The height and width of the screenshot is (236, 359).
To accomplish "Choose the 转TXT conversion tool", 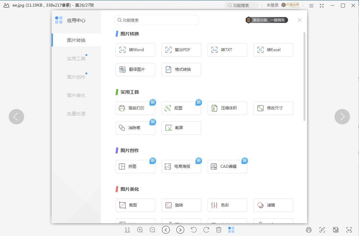I will [x=227, y=50].
